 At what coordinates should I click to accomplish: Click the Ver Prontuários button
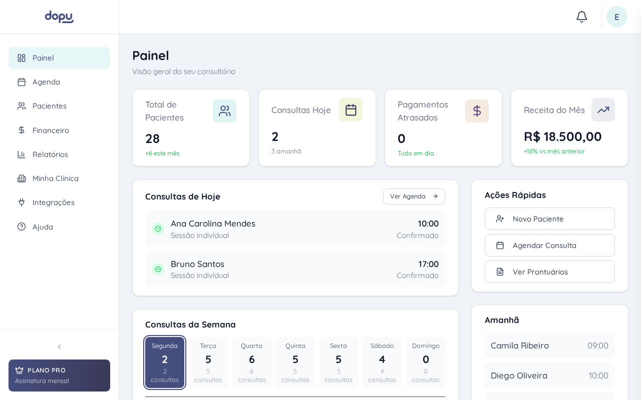pos(550,272)
